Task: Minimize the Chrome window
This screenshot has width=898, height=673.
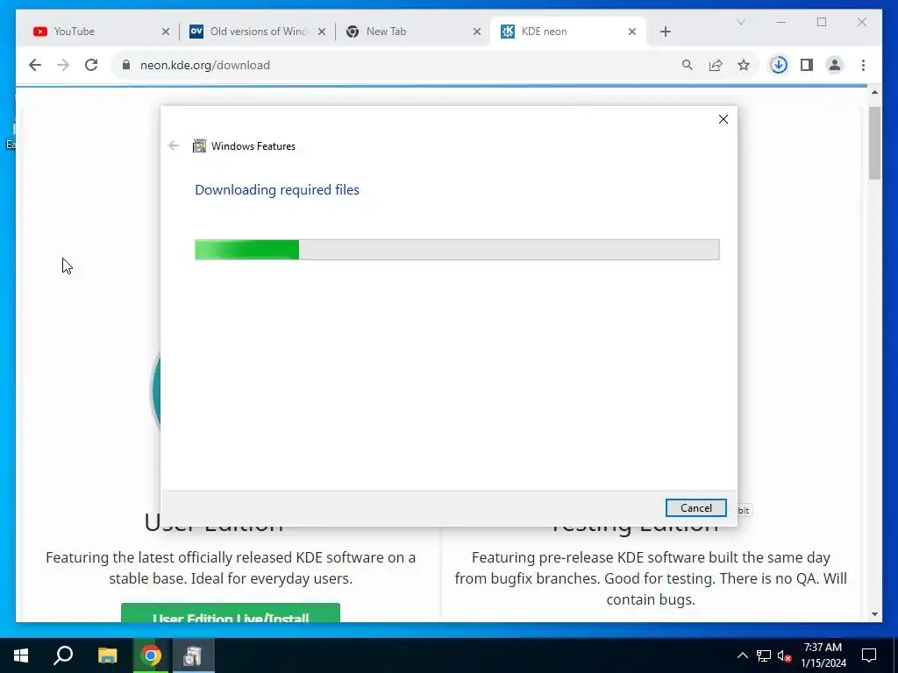Action: point(781,22)
